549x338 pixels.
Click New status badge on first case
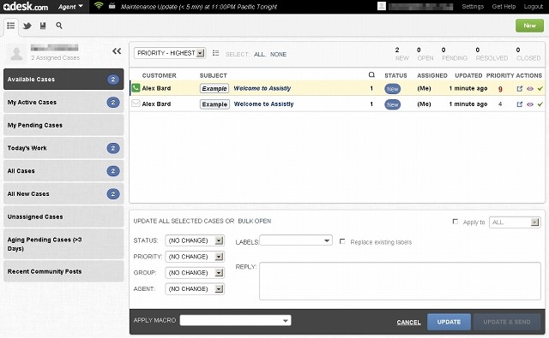click(393, 89)
